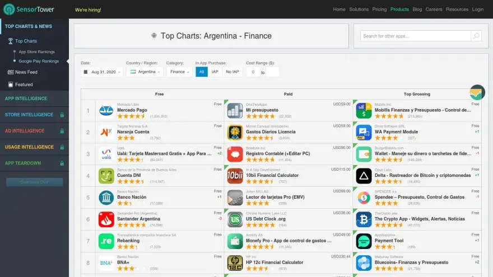Click the Sensor Tower logo
The width and height of the screenshot is (493, 277).
click(x=29, y=10)
